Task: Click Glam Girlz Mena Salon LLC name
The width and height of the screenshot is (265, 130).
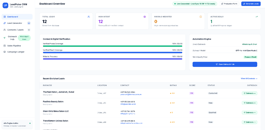Action: tap(56, 111)
